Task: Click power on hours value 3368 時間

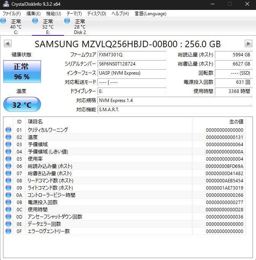Action: [234, 91]
